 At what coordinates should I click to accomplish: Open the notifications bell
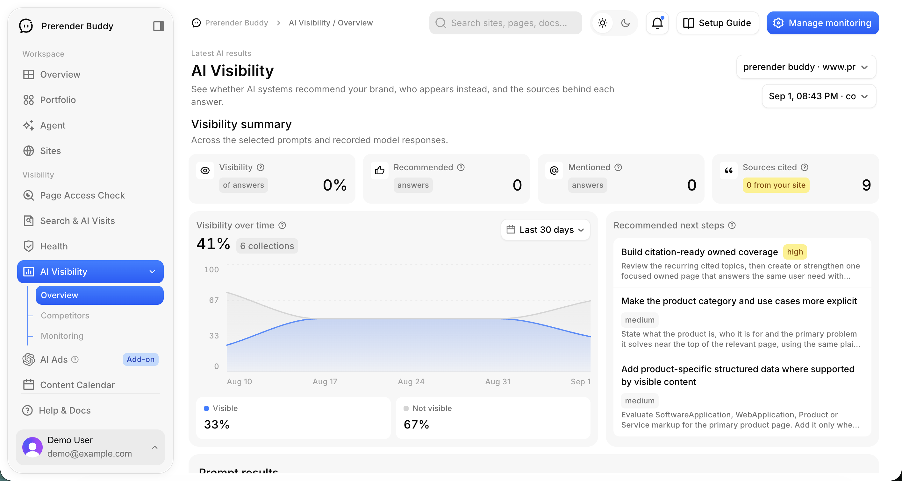tap(657, 23)
